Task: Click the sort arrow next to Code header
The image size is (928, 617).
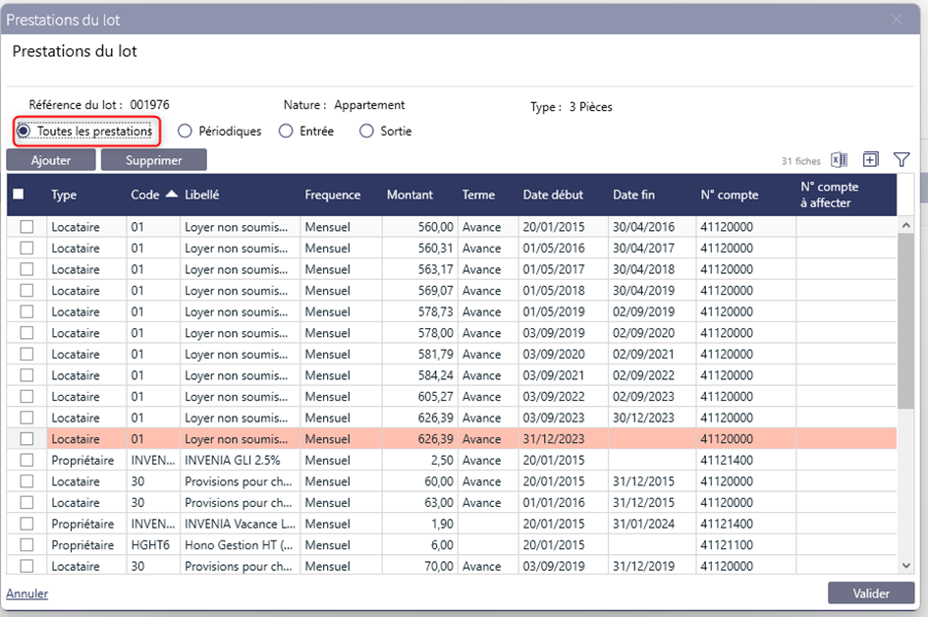Action: (x=172, y=195)
